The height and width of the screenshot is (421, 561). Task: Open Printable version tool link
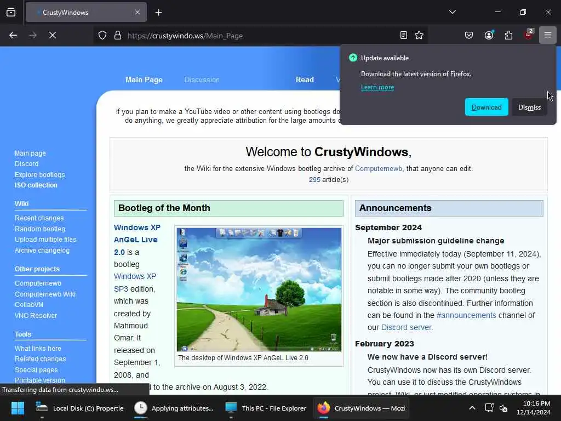coord(39,380)
